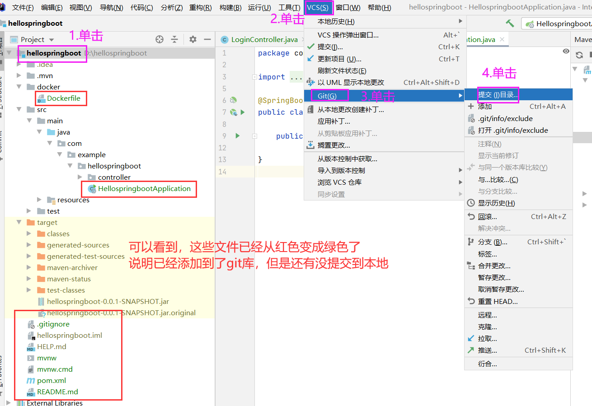Click the run gutter arrow on line 9
Screen dimensions: 592x406
tap(238, 135)
